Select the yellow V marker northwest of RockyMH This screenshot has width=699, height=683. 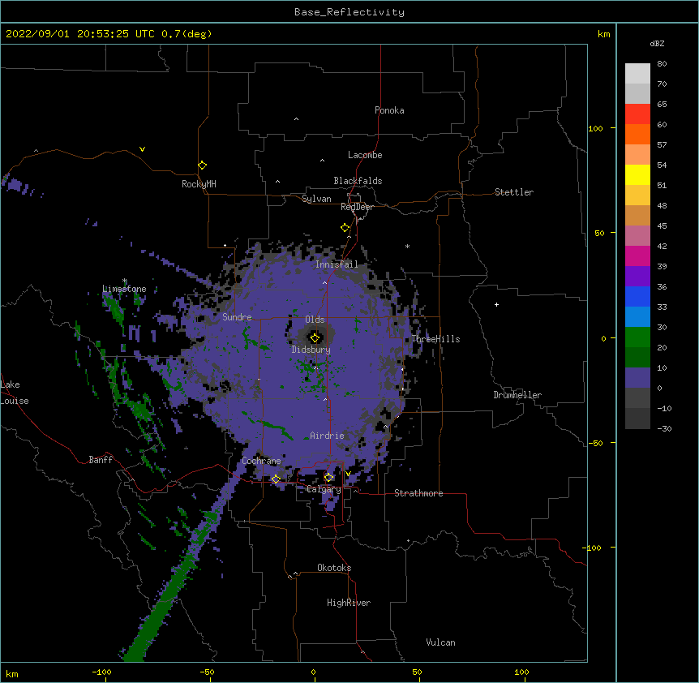142,149
